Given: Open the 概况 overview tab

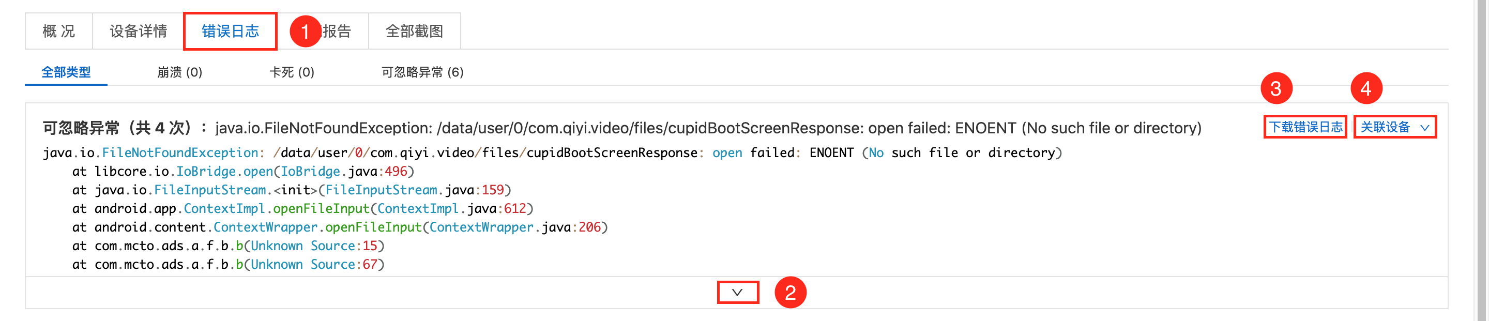Looking at the screenshot, I should 59,31.
